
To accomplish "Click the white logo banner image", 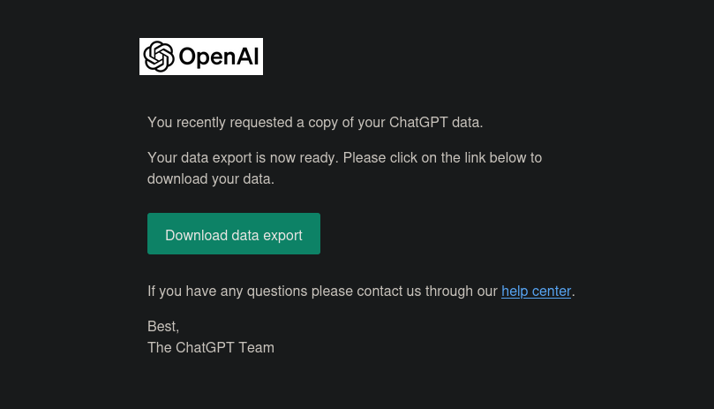I will tap(201, 57).
